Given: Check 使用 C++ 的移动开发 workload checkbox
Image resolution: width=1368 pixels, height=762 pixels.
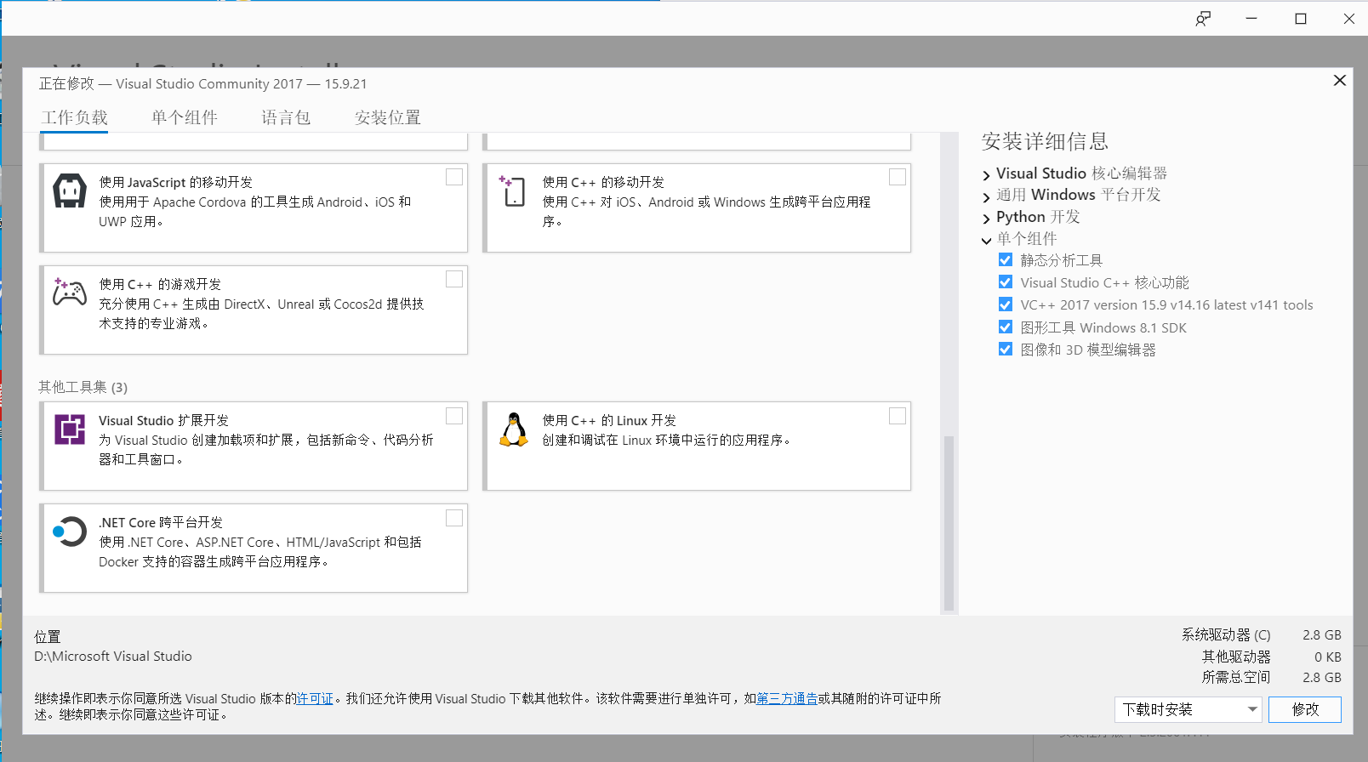Looking at the screenshot, I should [x=898, y=177].
